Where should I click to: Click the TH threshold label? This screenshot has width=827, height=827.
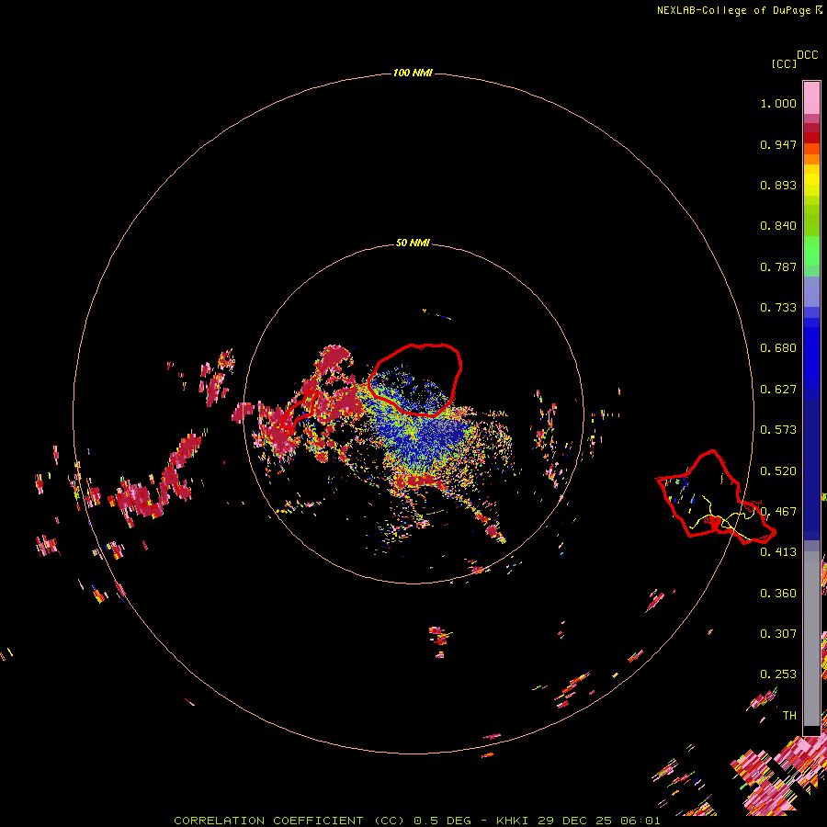click(x=789, y=716)
